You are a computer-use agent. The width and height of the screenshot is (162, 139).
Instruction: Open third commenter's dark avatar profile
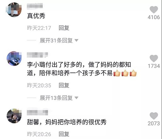click(14, 116)
